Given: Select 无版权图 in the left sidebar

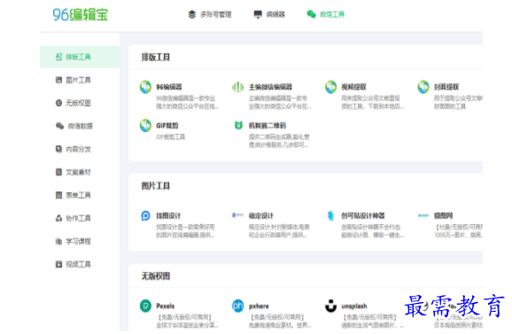Looking at the screenshot, I should (x=80, y=103).
